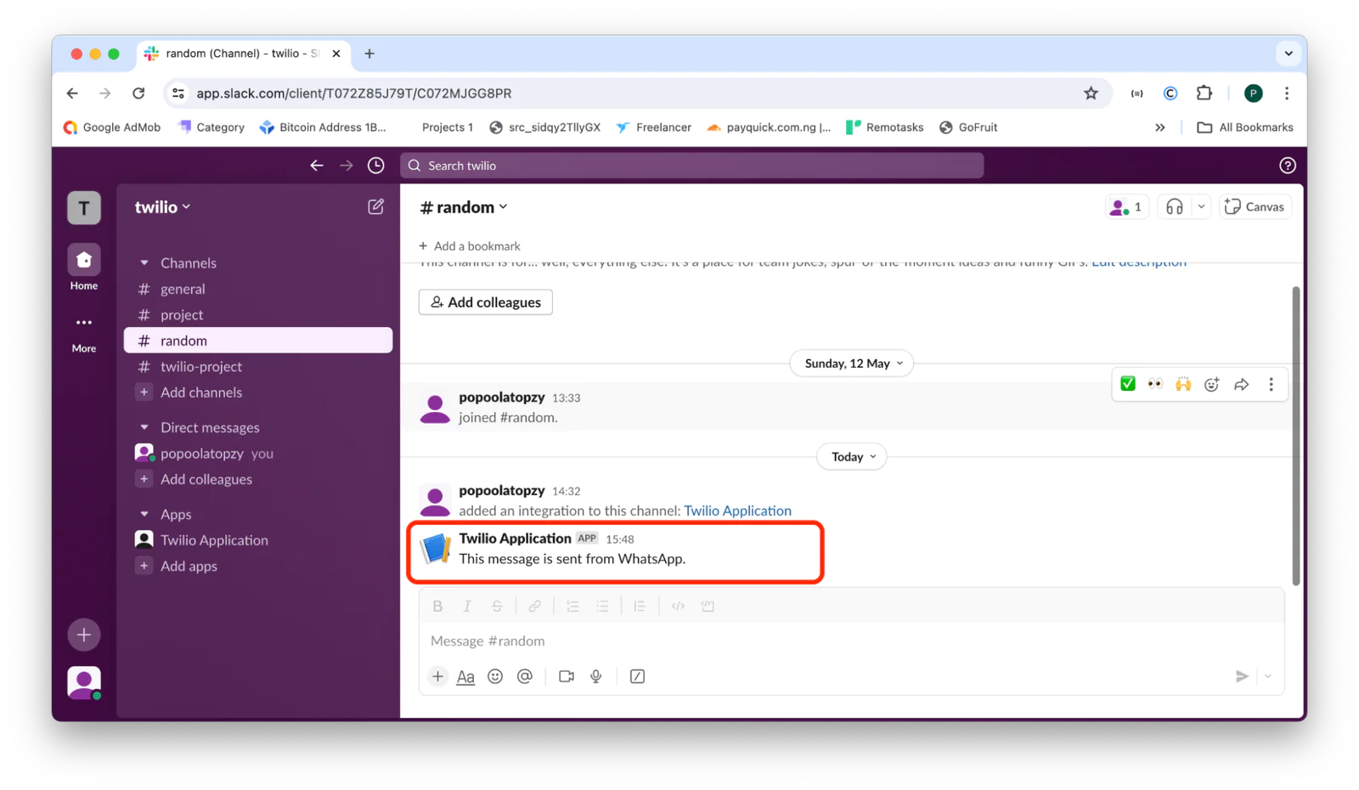Toggle italic formatting in composer
1359x790 pixels.
point(467,606)
